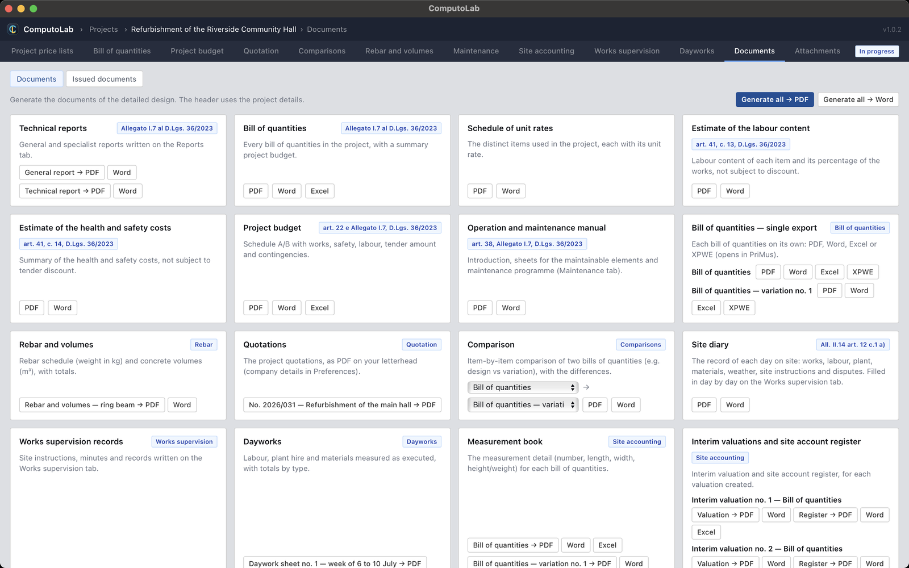Viewport: 909px width, 568px height.
Task: Click the ComputoLab logo icon
Action: click(x=12, y=29)
